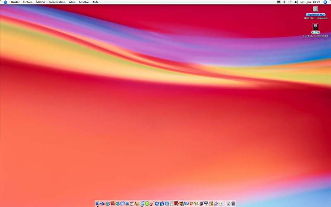Viewport: 331px width, 207px height.
Task: Click the Finder icon in the Dock
Action: point(97,204)
